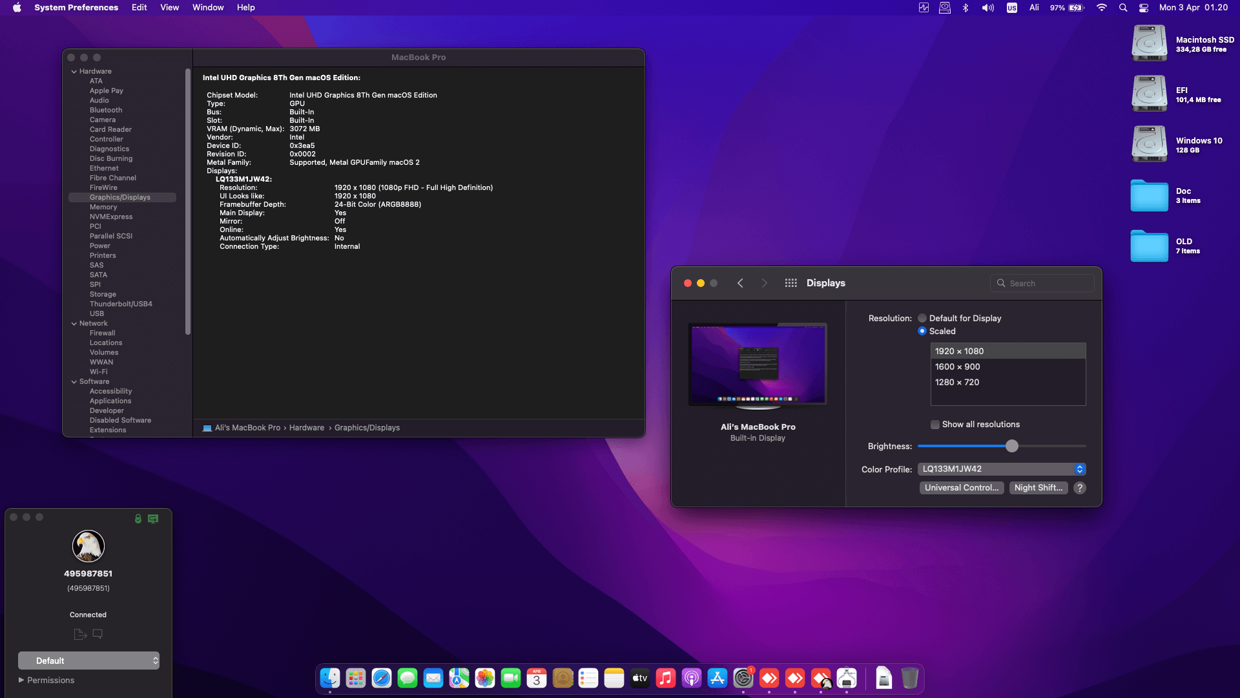Open Safari from the dock

[x=382, y=678]
